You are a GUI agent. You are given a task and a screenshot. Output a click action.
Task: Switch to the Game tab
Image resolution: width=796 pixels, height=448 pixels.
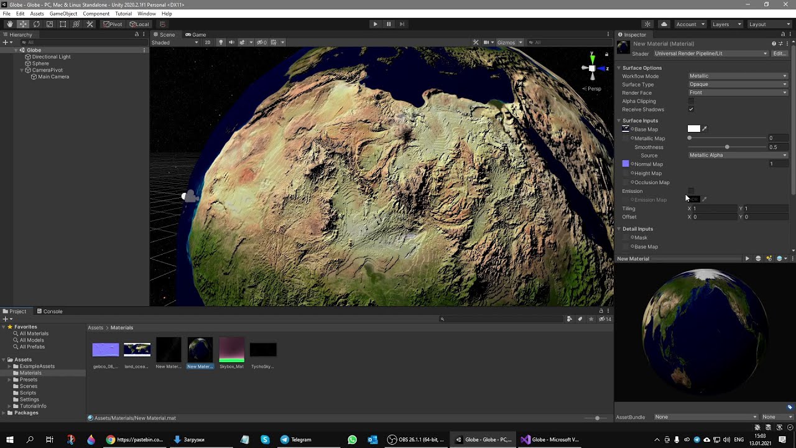196,35
